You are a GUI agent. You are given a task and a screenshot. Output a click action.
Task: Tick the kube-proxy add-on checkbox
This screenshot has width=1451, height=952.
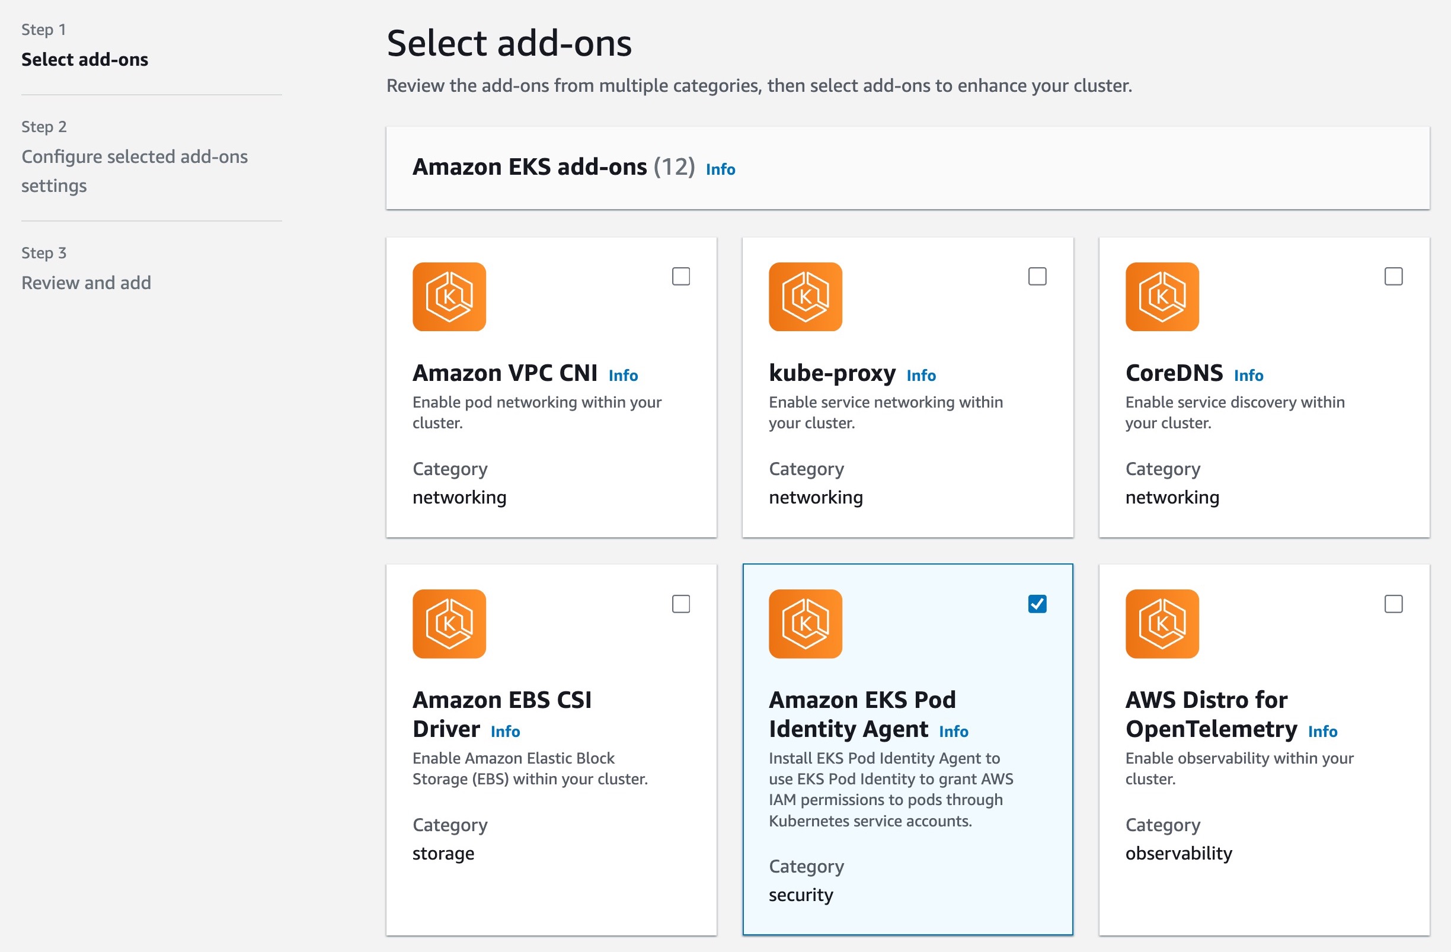click(x=1037, y=277)
